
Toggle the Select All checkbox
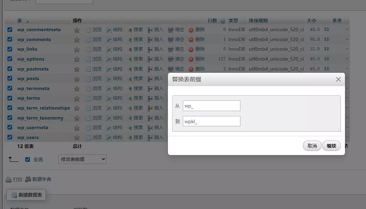pyautogui.click(x=27, y=159)
